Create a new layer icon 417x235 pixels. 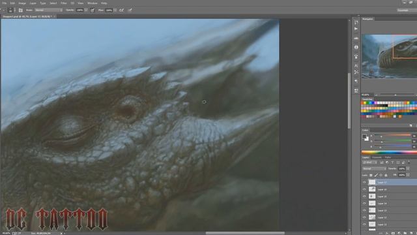(411, 233)
